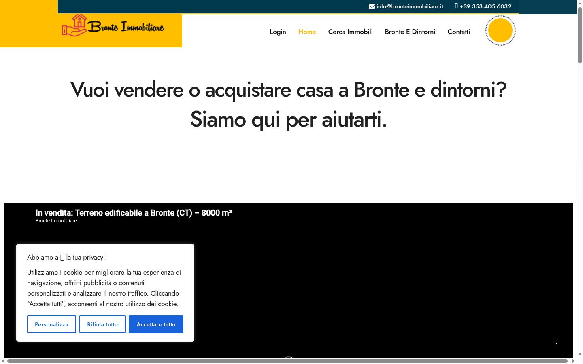Open Bronte E Dintorni menu

point(410,32)
